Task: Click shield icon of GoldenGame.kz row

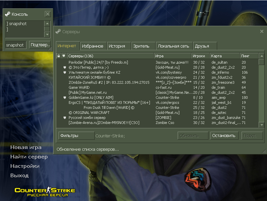Action: 65,97
